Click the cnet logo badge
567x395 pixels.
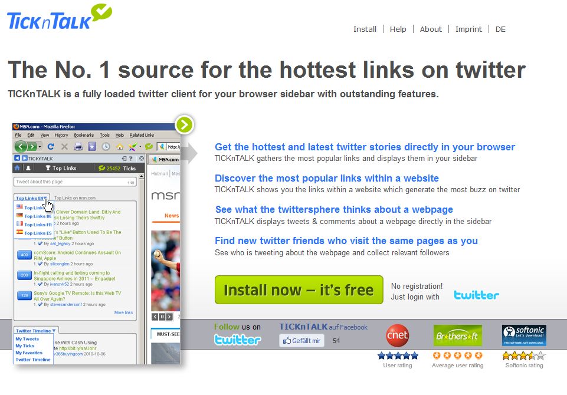click(398, 335)
